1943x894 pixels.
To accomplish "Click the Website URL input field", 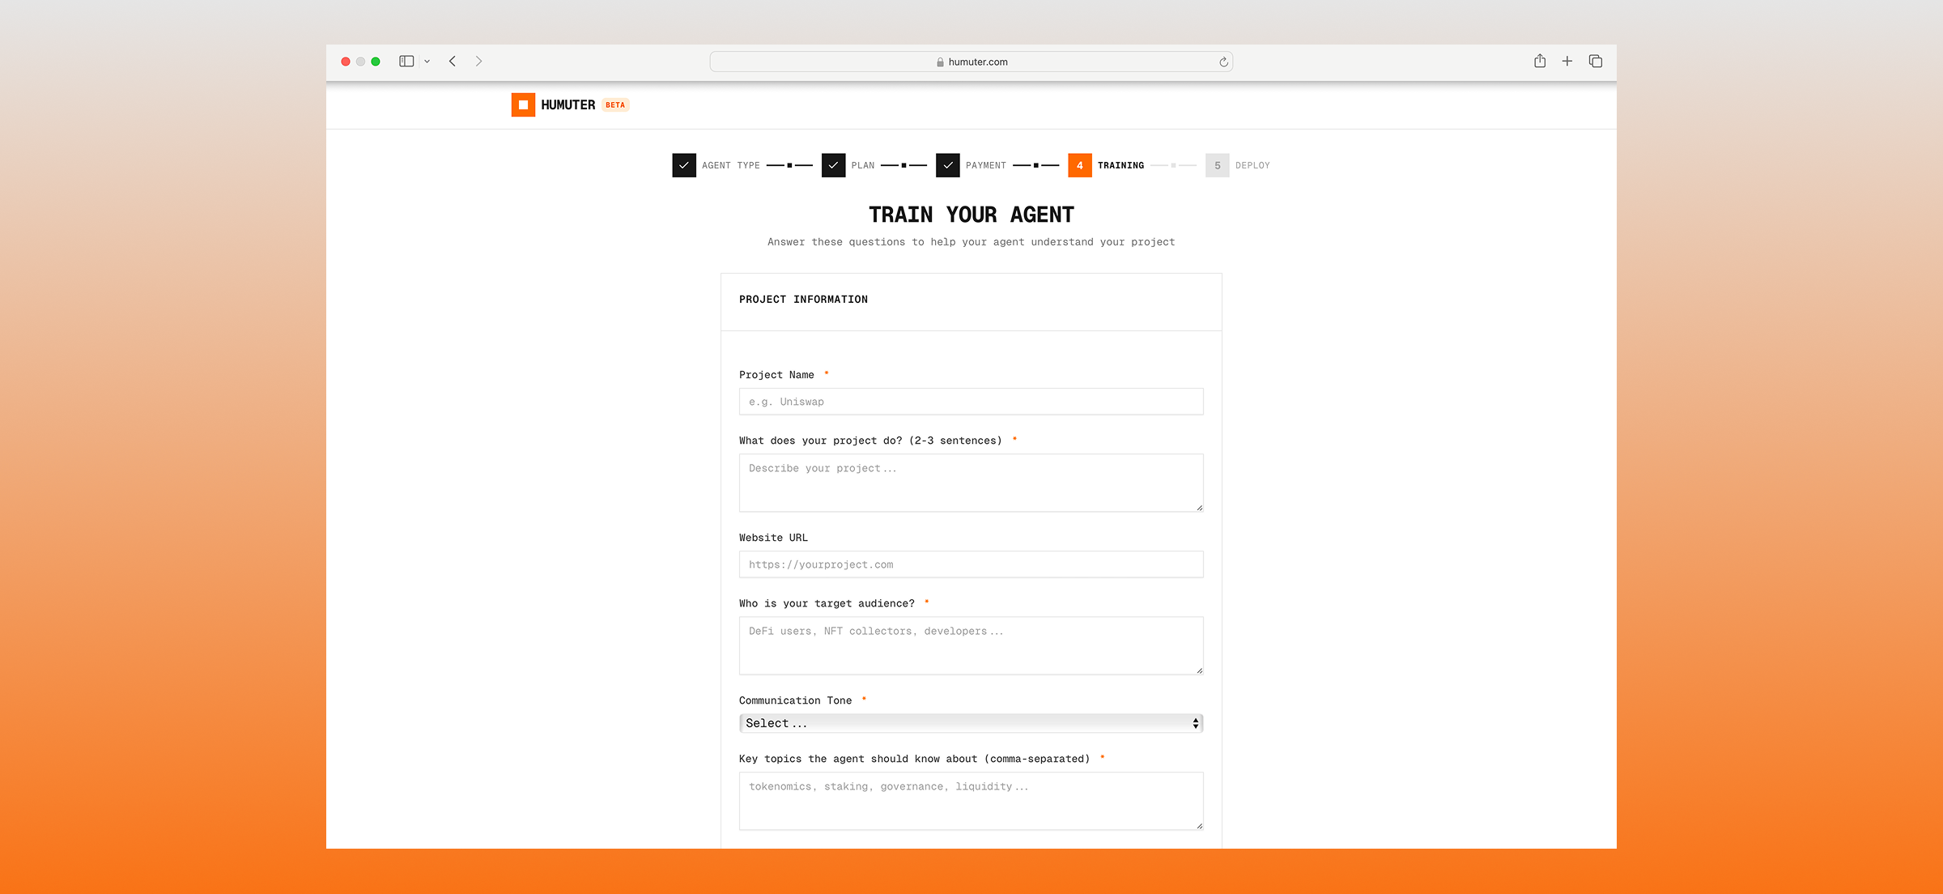I will [971, 564].
